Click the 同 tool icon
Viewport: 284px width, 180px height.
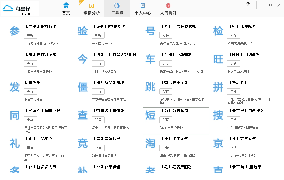click(x=15, y=115)
